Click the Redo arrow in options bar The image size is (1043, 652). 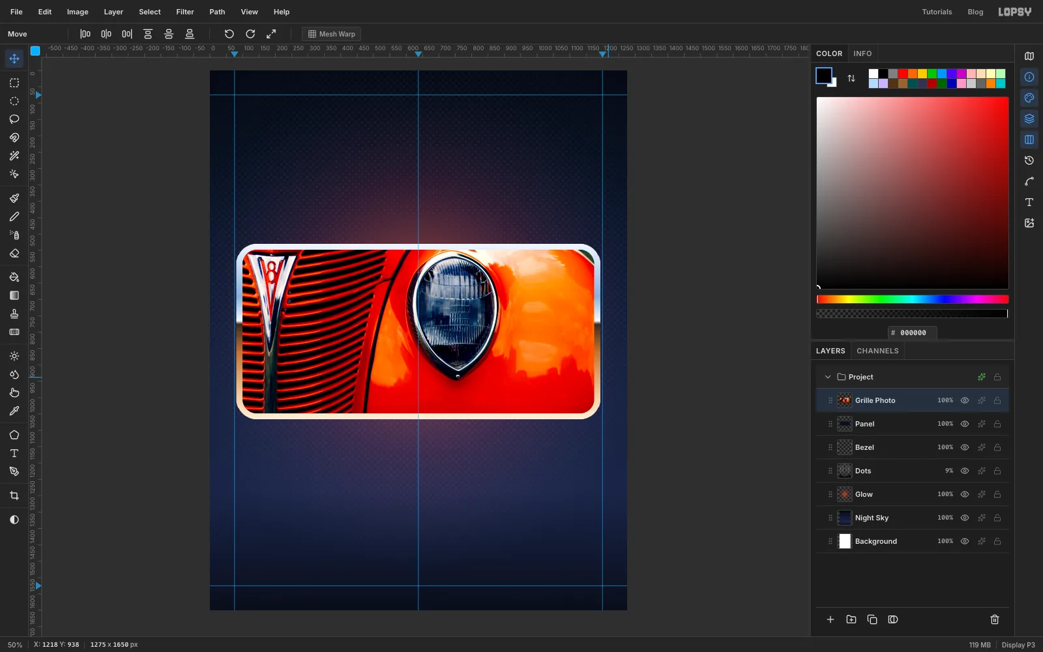tap(250, 34)
